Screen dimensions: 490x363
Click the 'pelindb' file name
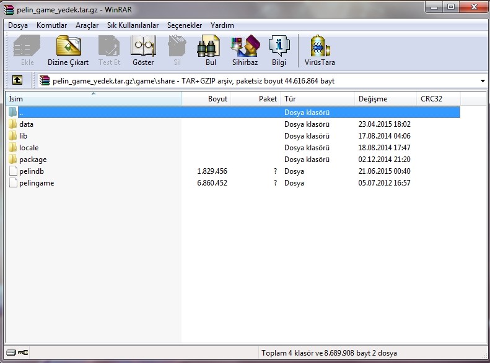[x=32, y=171]
